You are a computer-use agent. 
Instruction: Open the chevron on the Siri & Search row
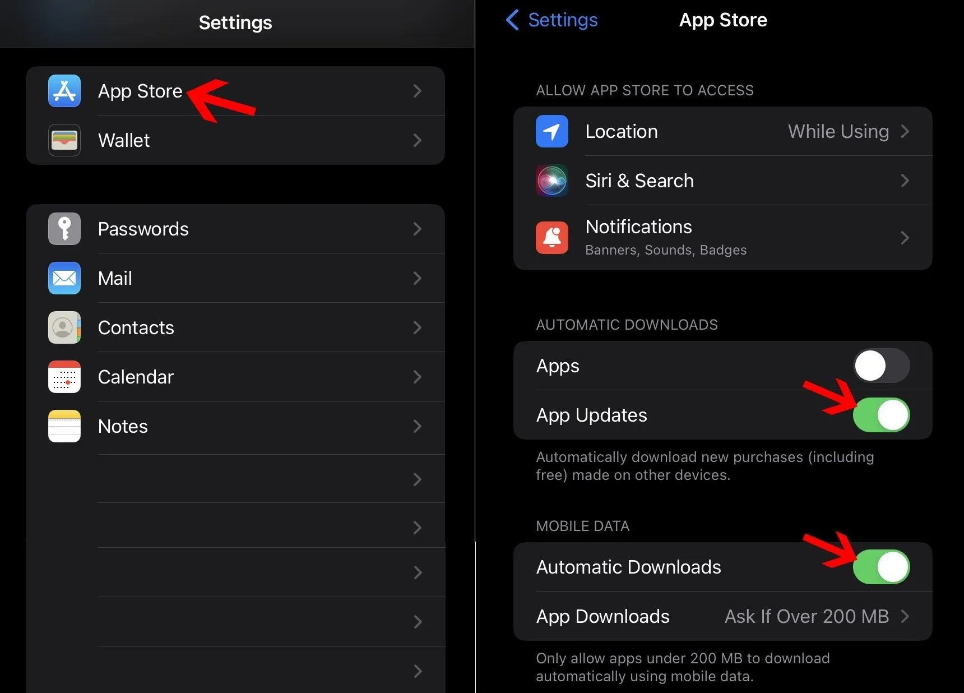[905, 181]
